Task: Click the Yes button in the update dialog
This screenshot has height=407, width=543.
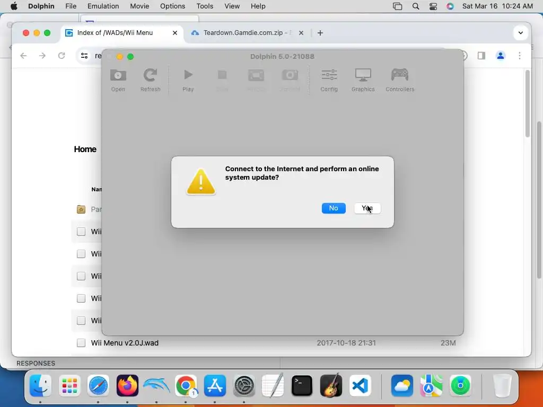Action: [x=367, y=208]
